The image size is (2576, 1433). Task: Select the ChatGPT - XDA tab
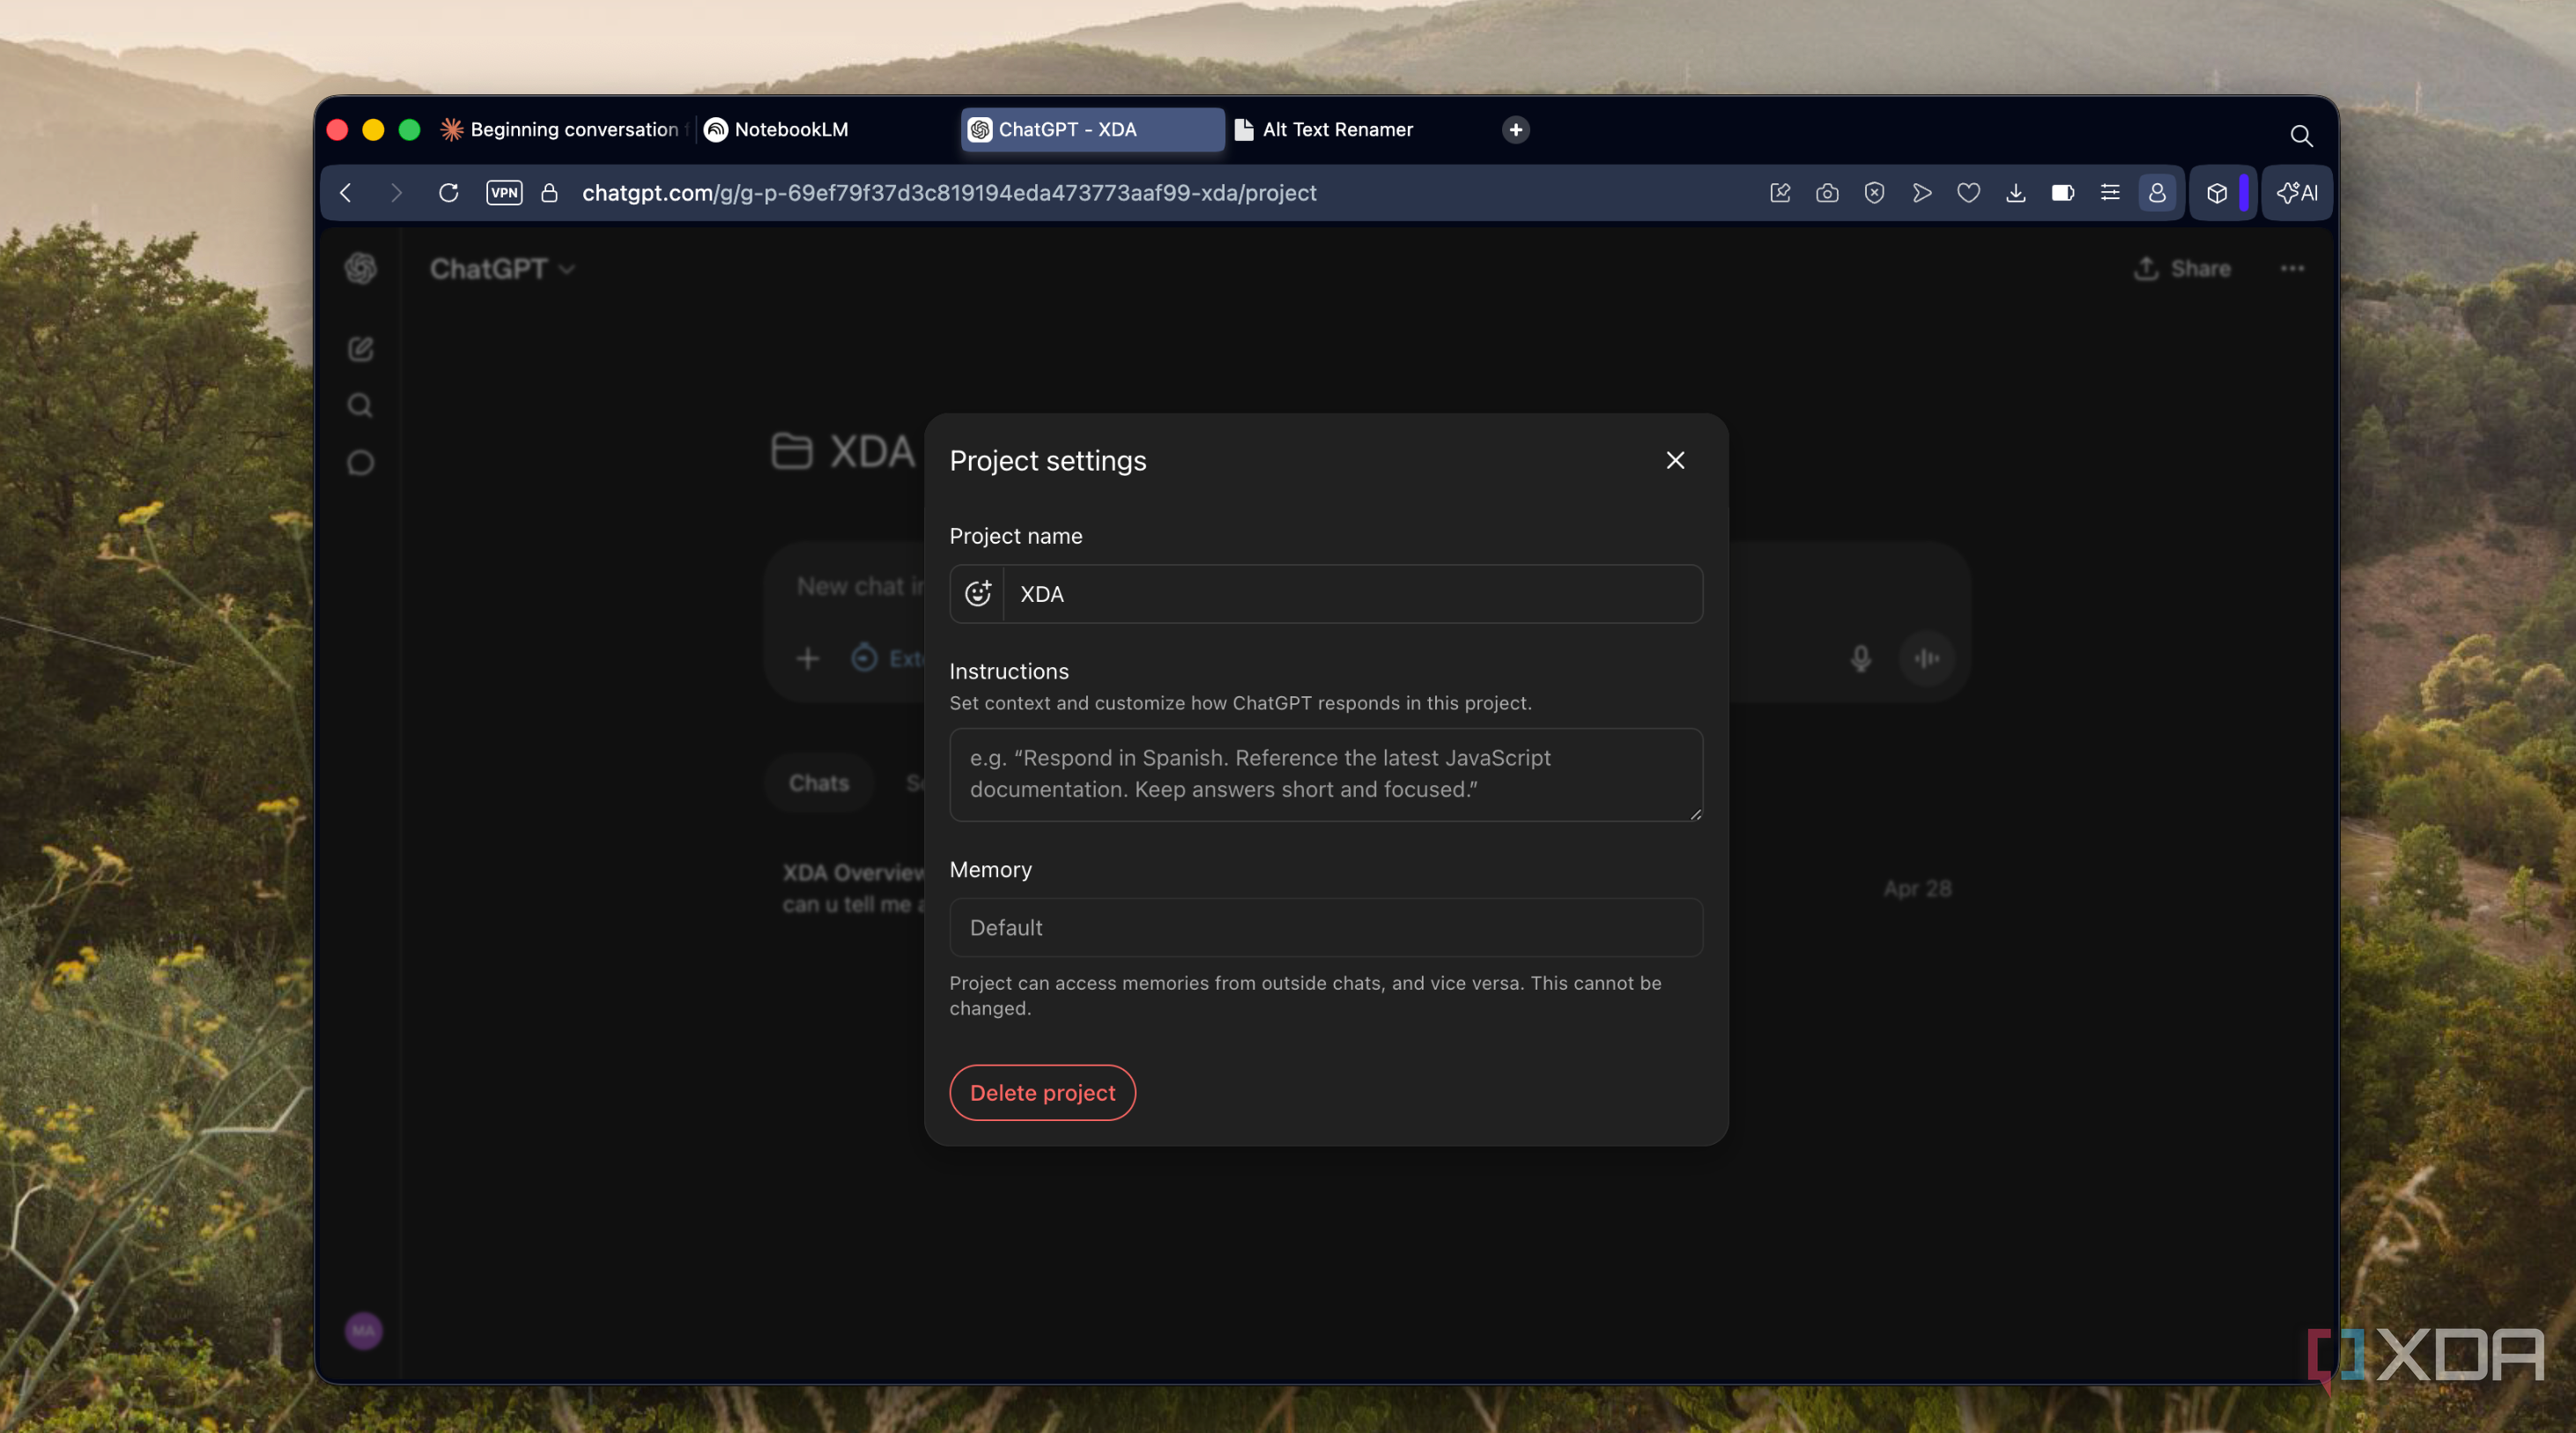(1092, 129)
